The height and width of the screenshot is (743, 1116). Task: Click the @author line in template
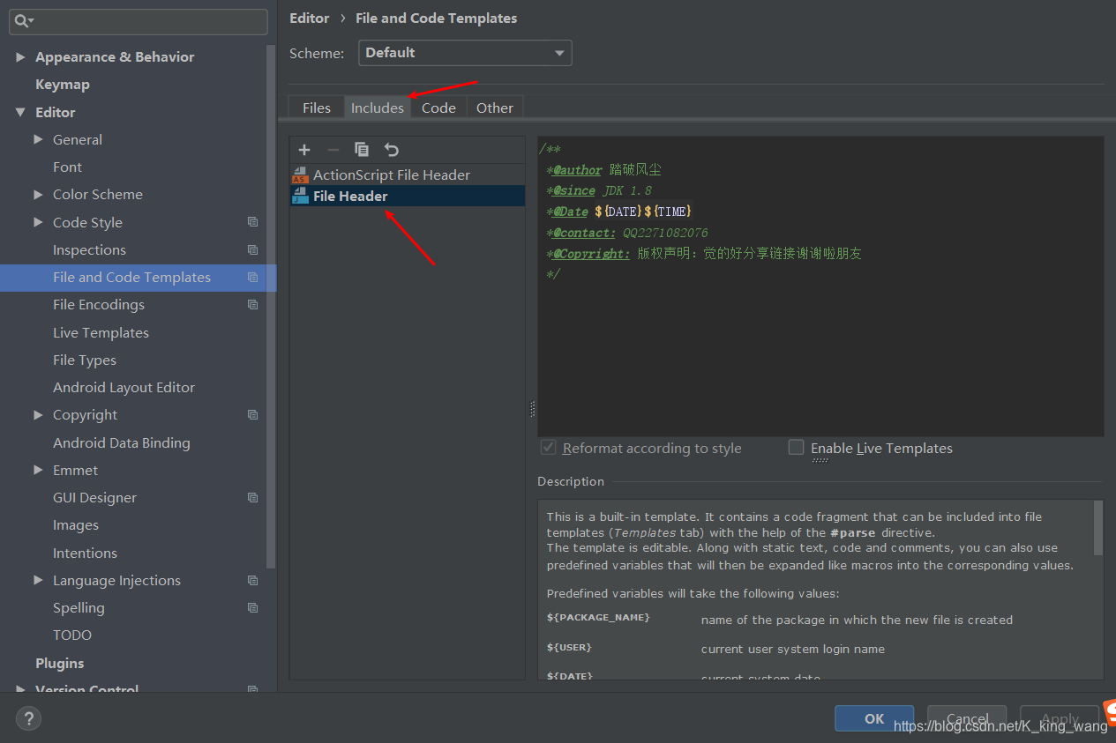tap(603, 170)
